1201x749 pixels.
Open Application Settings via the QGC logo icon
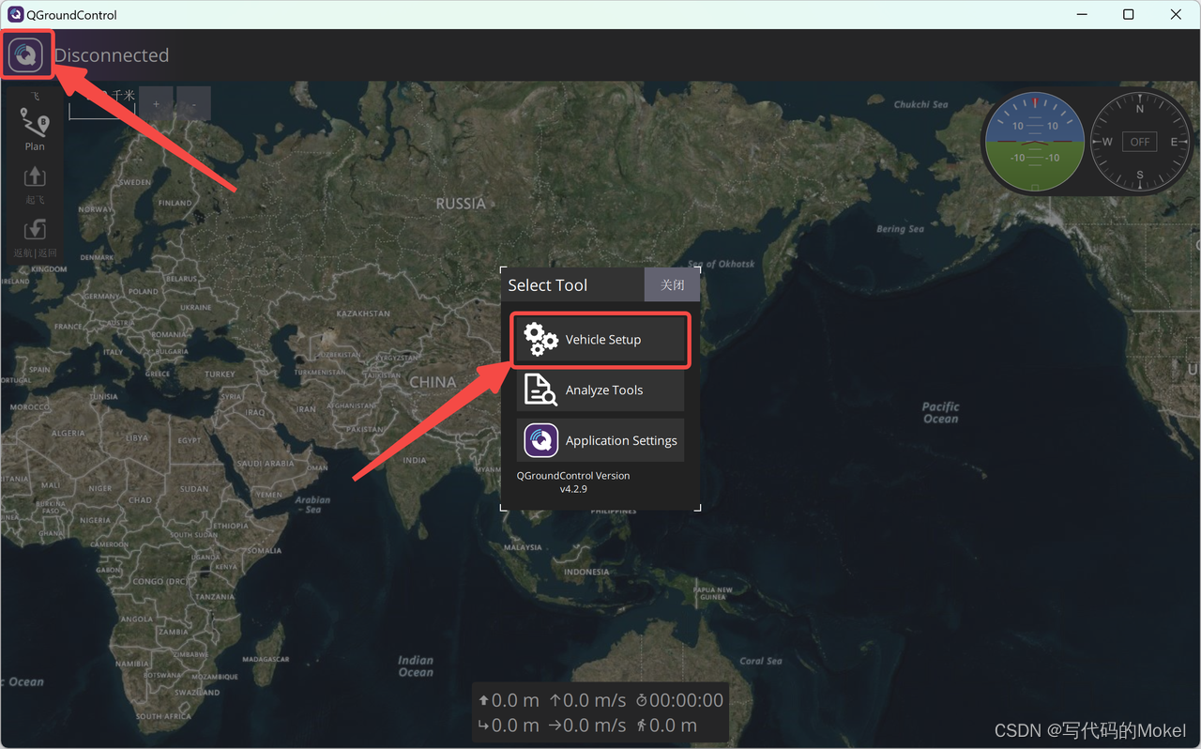[540, 439]
